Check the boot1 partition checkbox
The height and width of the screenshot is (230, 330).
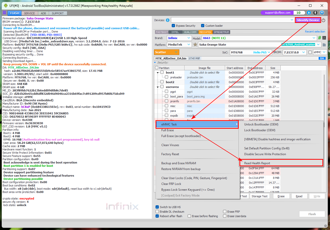(162, 73)
